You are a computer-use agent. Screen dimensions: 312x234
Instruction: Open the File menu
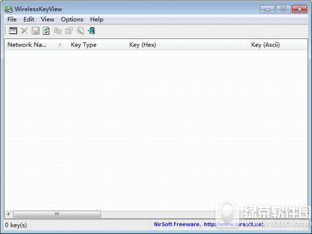coord(12,19)
